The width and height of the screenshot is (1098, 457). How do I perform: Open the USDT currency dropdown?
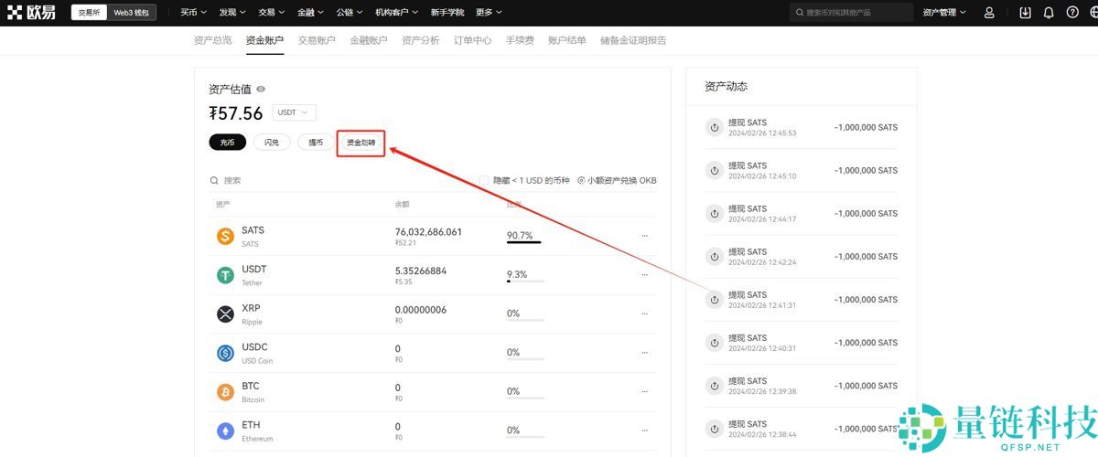point(294,112)
